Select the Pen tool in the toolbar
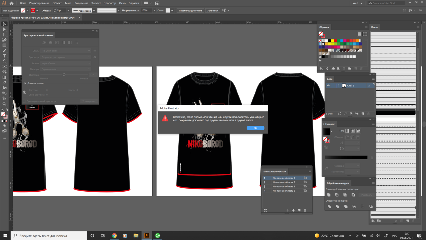Viewport: 426px width, 240px height. point(5,40)
